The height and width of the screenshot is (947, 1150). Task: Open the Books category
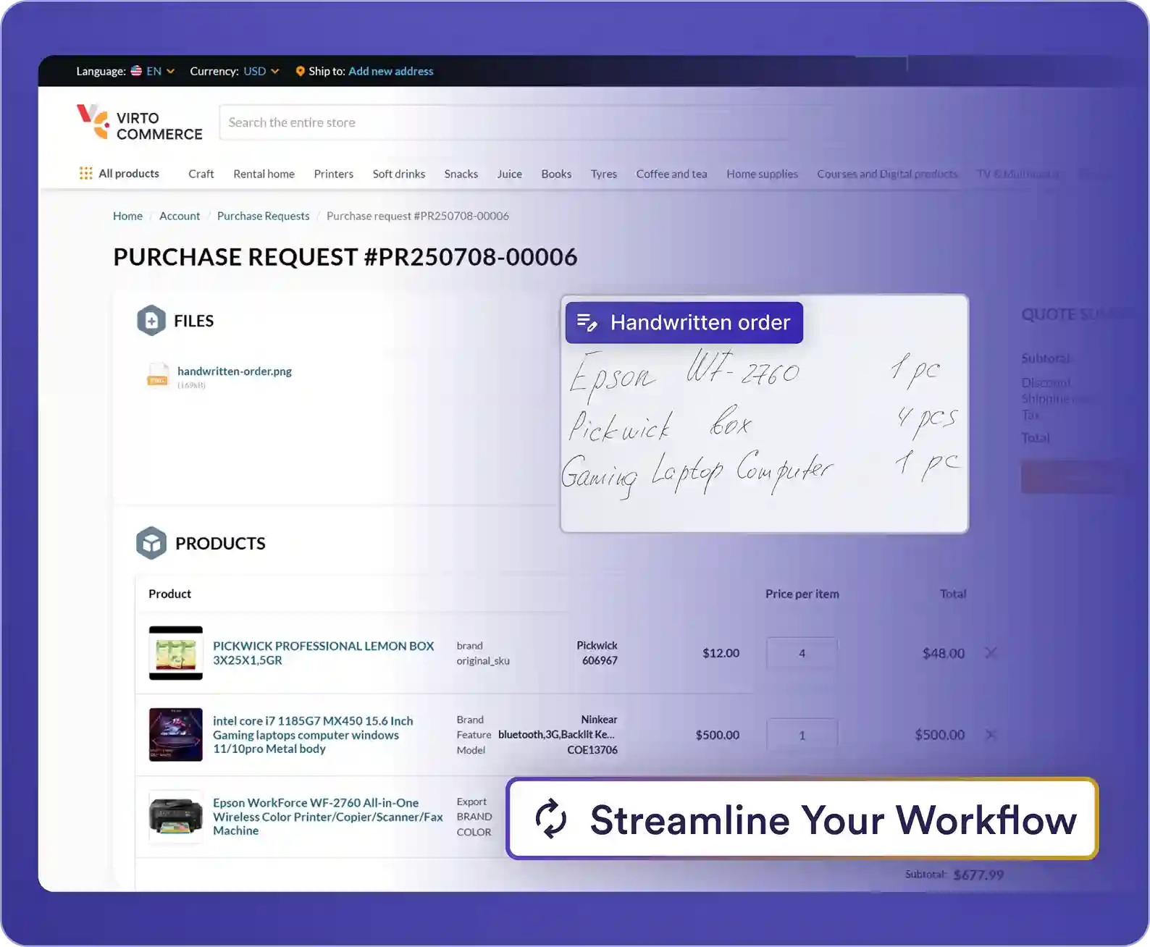click(x=556, y=174)
